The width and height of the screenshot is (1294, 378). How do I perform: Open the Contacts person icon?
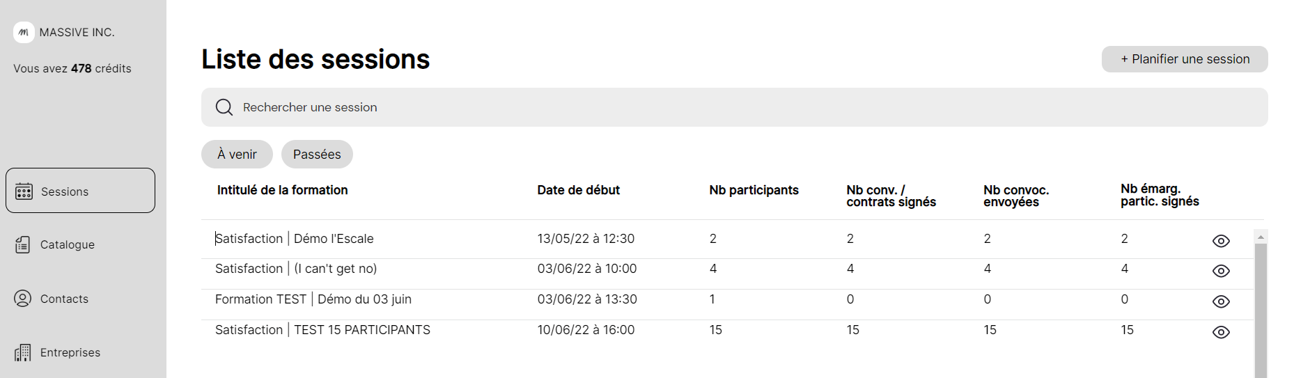pyautogui.click(x=23, y=299)
